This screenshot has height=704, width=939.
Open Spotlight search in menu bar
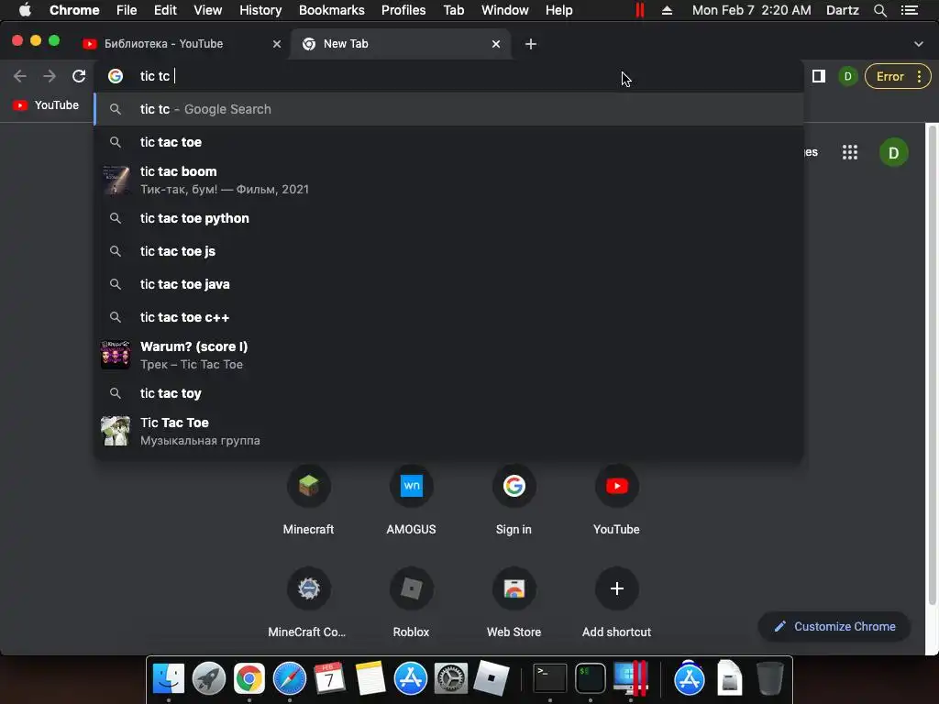pos(879,10)
